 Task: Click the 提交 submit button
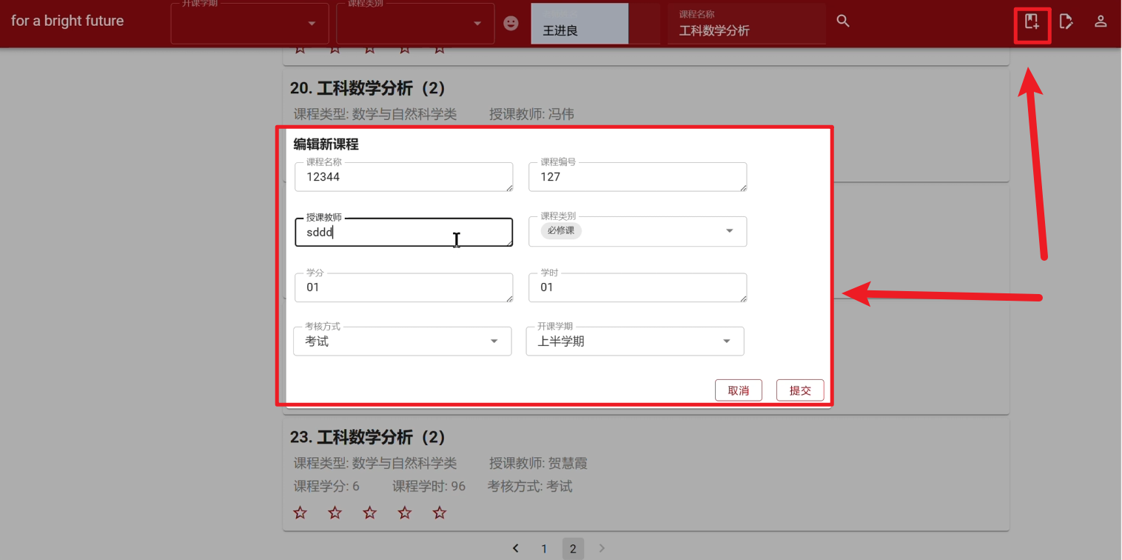(799, 390)
